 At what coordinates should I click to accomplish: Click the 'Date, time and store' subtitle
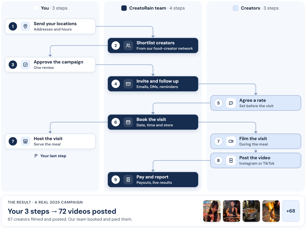[154, 125]
